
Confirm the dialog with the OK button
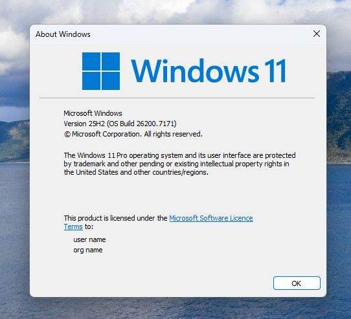tap(297, 283)
